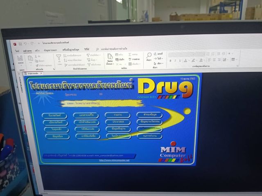Click the Undo arrow in the title bar
The image size is (262, 196).
(25, 44)
